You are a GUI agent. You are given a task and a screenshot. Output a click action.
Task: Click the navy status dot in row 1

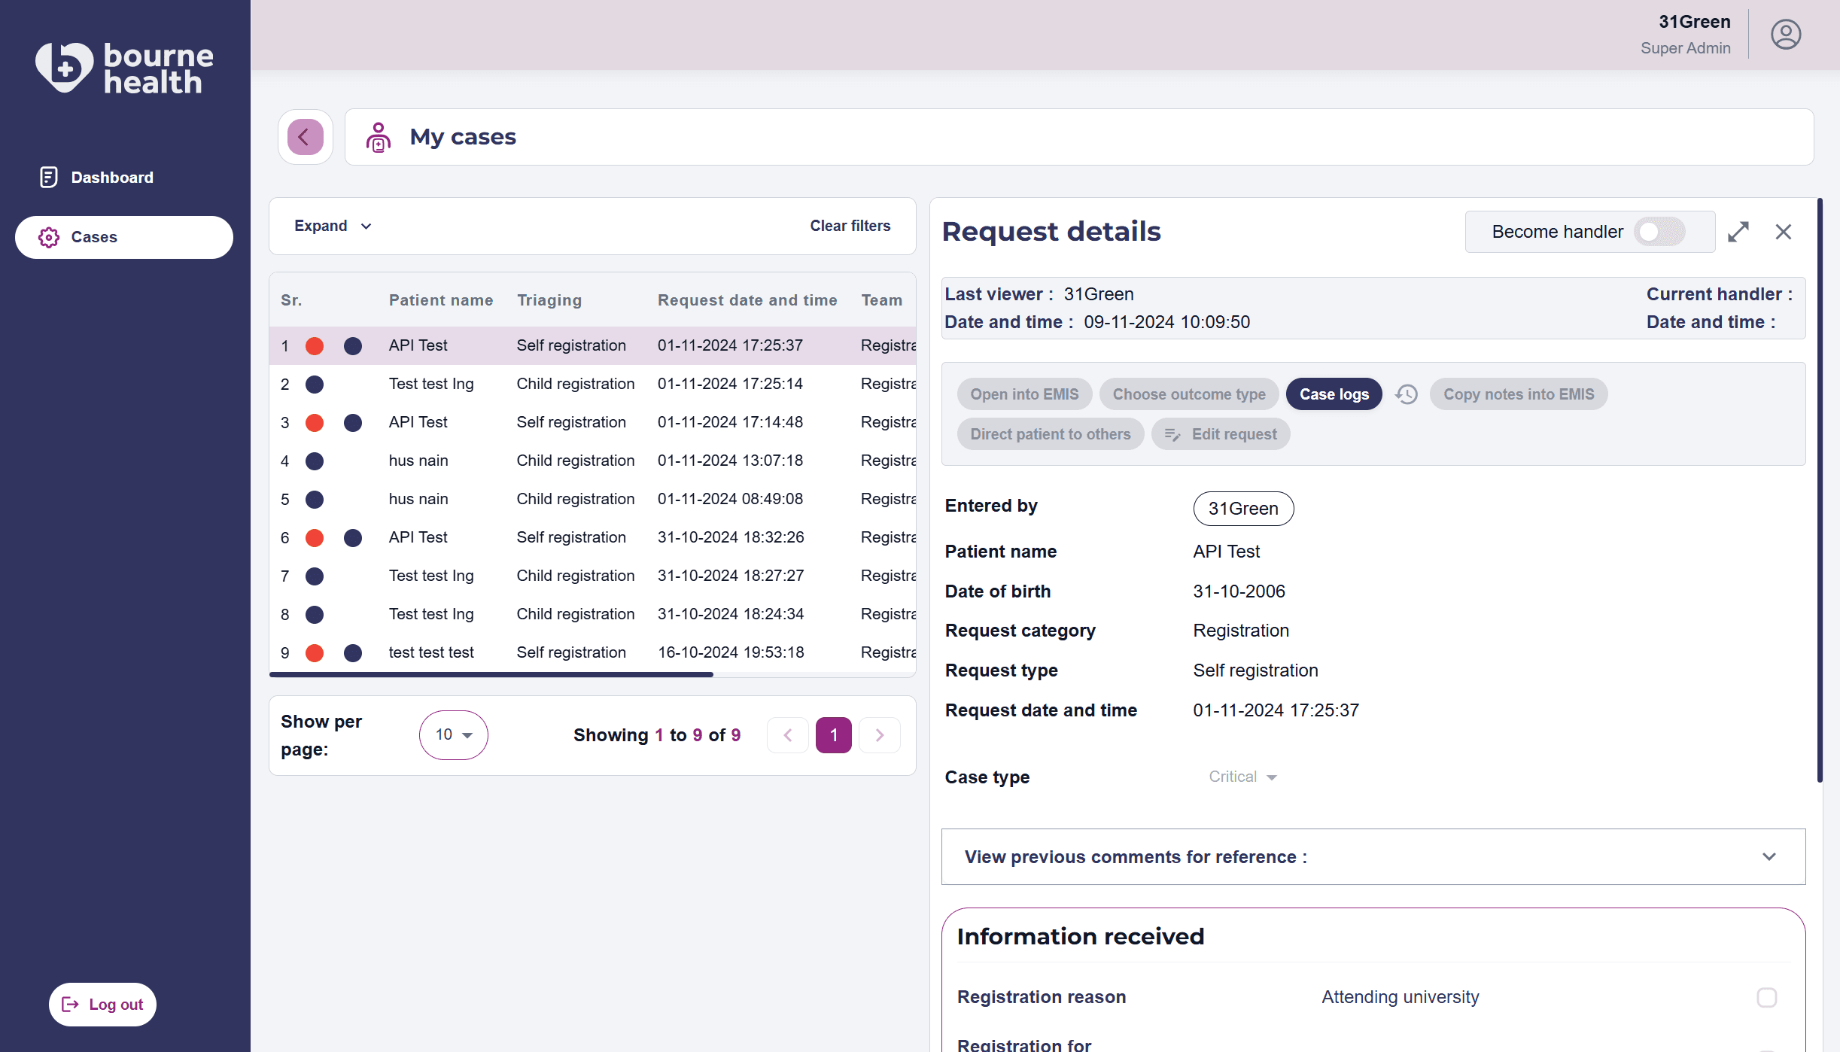click(x=353, y=346)
